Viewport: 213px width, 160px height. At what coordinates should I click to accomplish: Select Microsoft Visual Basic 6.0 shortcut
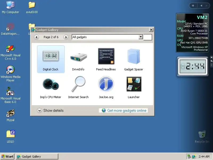click(x=10, y=95)
